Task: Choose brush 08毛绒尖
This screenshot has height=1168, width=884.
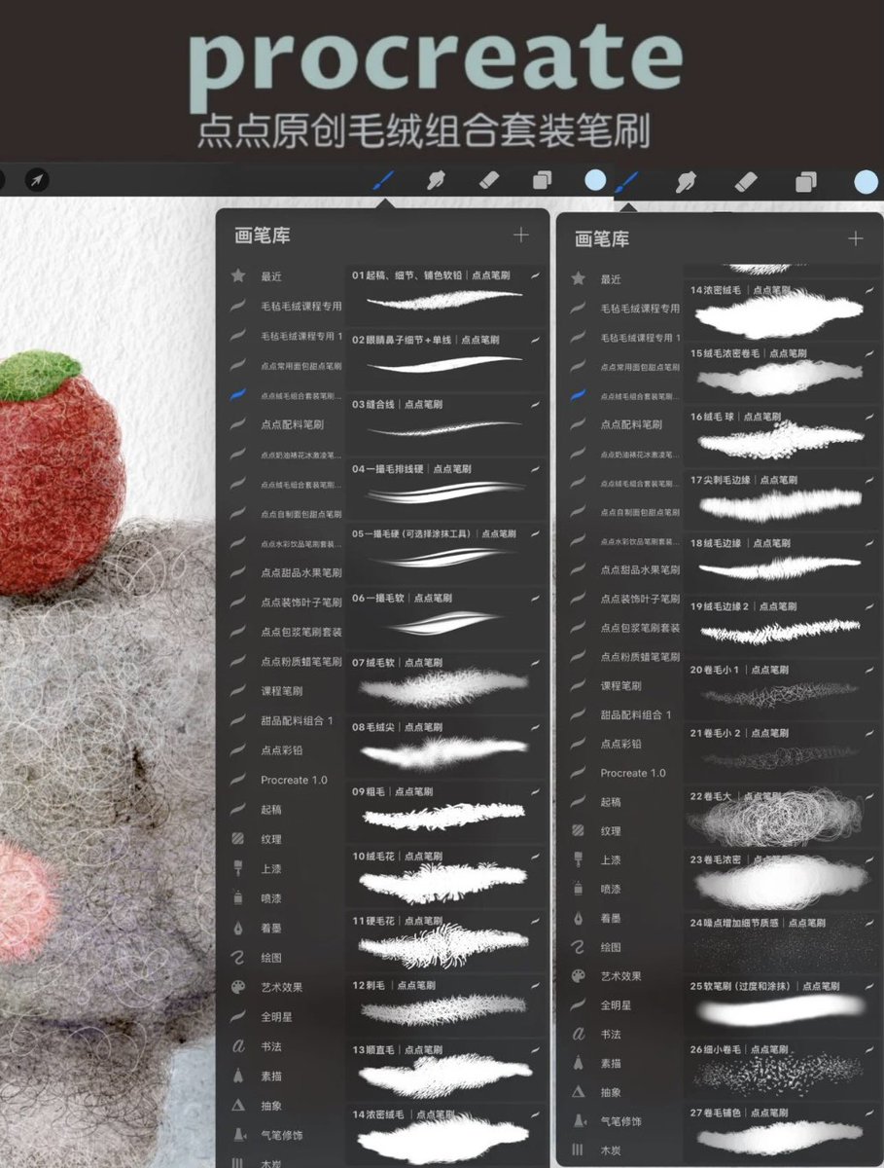Action: point(447,747)
